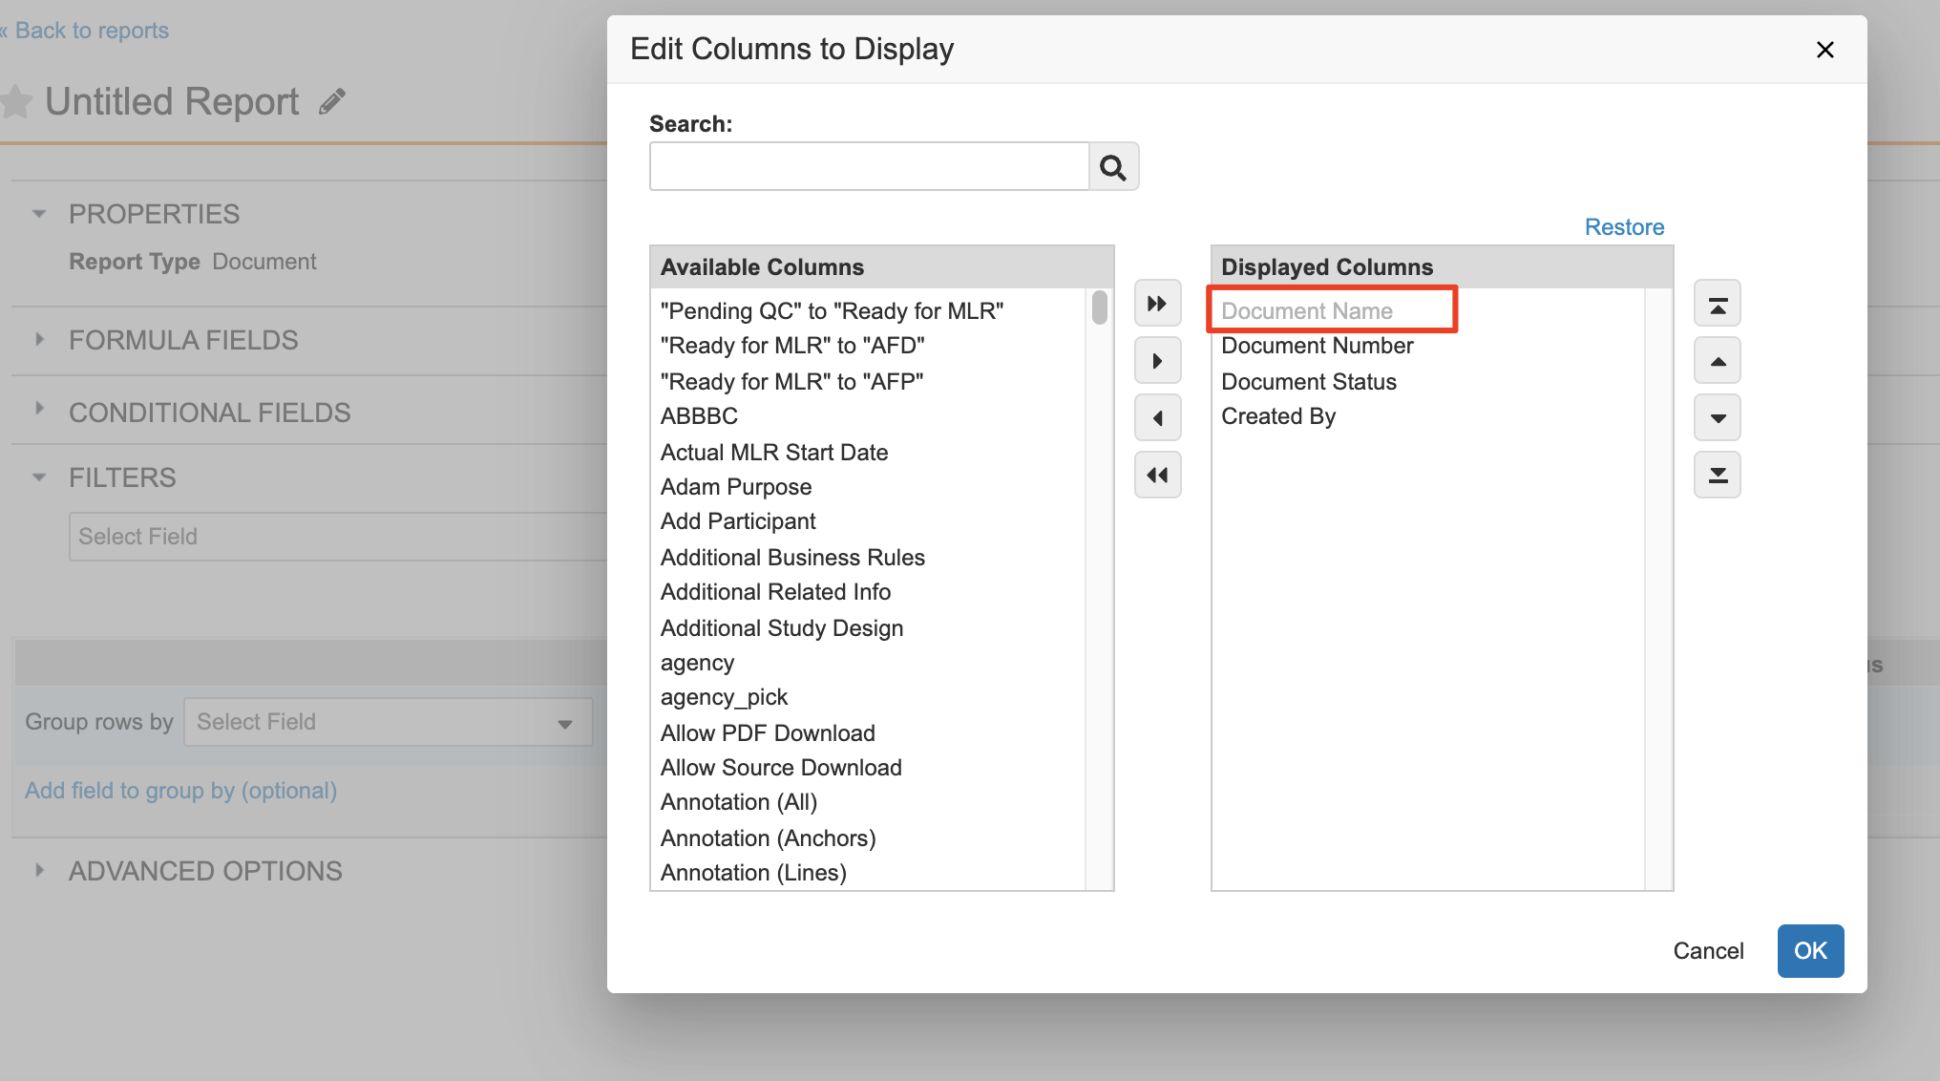
Task: Click the Restore link
Action: 1623,227
